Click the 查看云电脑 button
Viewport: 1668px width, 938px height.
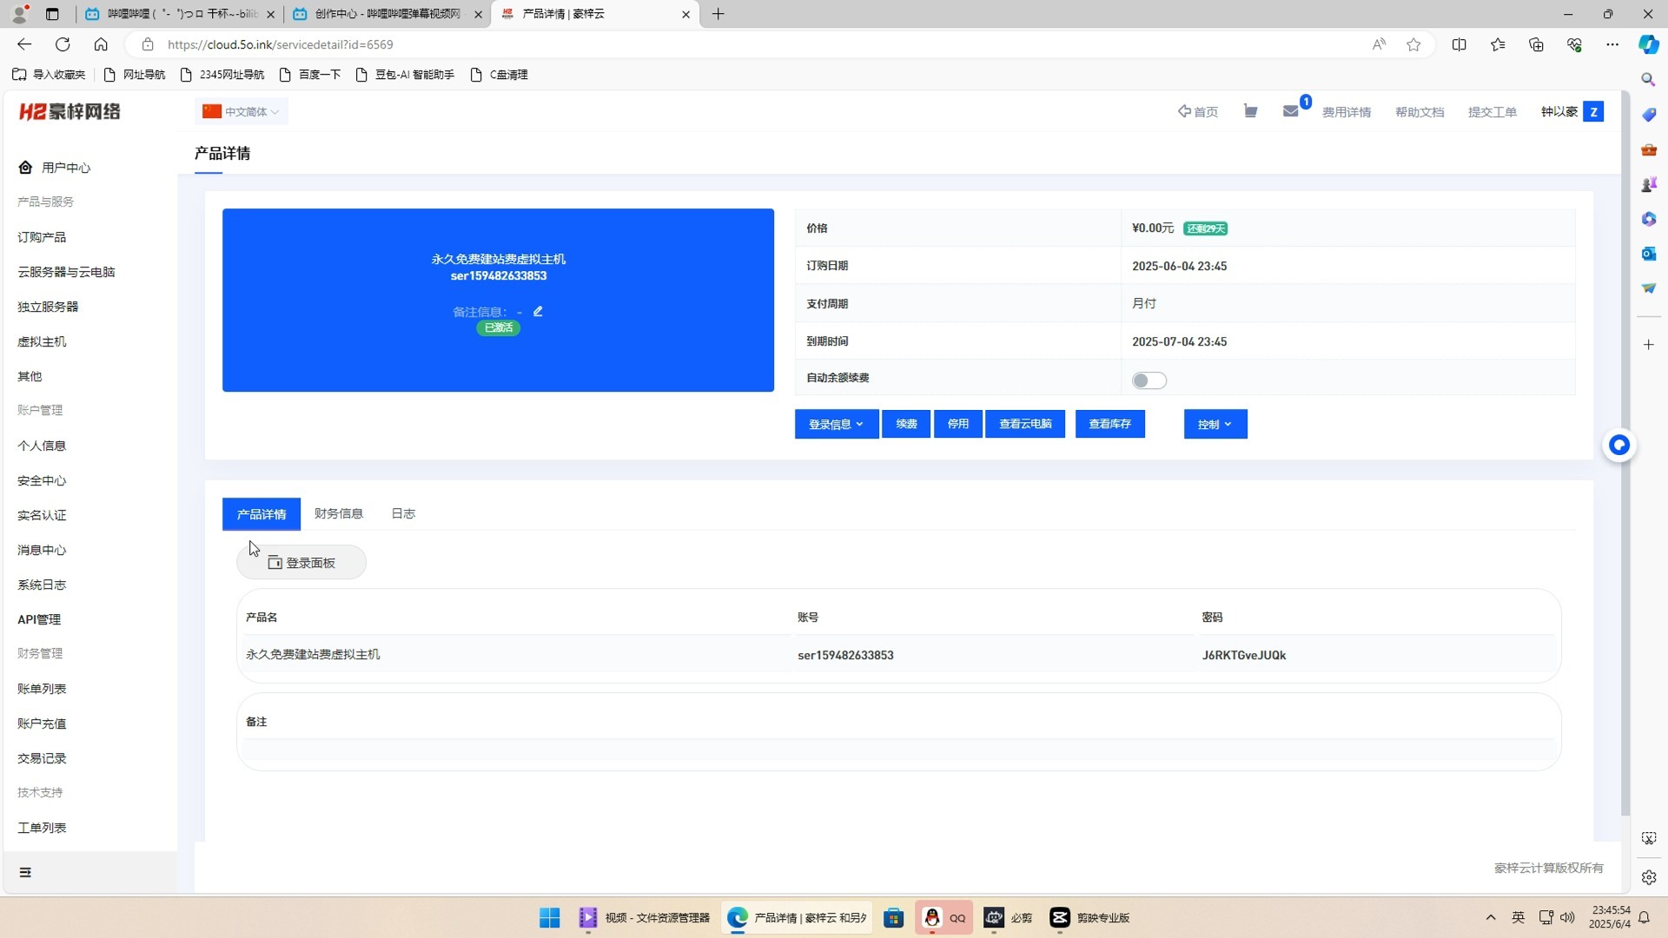[1025, 424]
